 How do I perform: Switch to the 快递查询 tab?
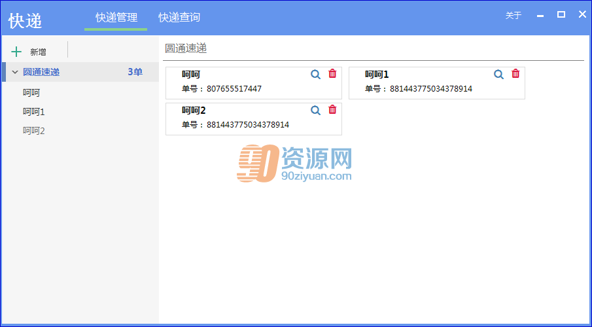[179, 18]
